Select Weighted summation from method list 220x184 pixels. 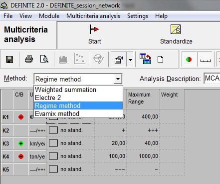point(65,89)
